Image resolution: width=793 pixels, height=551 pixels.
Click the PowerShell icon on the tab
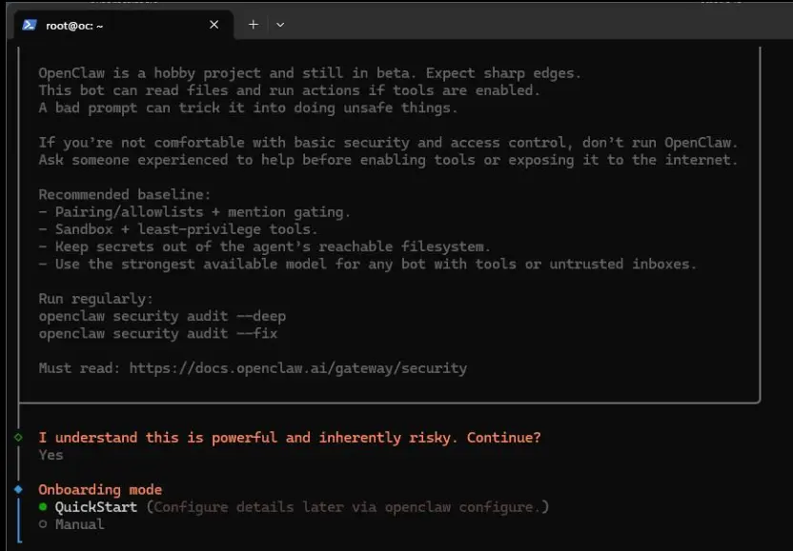coord(30,25)
